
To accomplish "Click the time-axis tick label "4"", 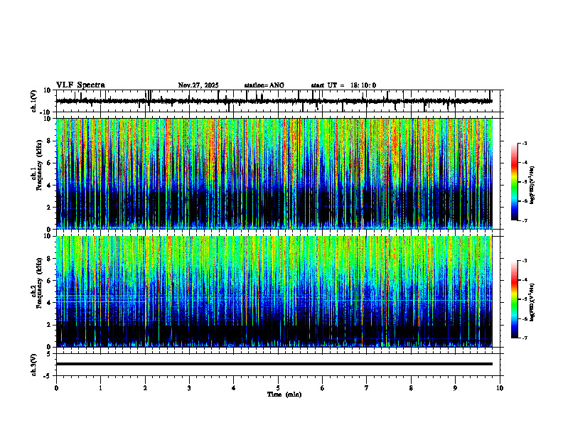I will 234,388.
